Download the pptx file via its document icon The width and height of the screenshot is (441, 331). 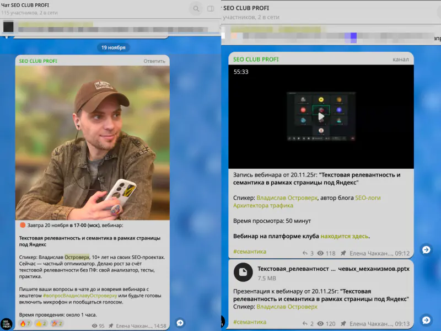coord(243,272)
